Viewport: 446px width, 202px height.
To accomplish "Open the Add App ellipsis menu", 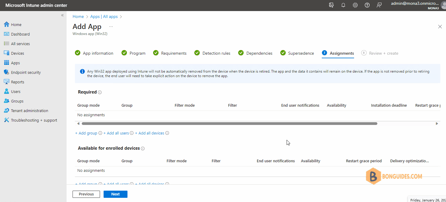I will click(x=111, y=26).
